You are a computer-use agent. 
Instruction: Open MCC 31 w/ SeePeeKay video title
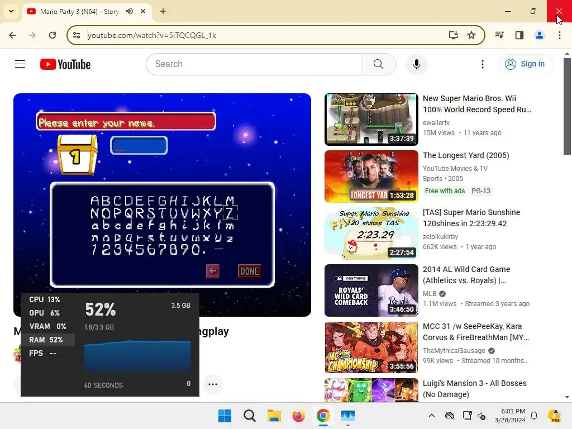(x=476, y=332)
